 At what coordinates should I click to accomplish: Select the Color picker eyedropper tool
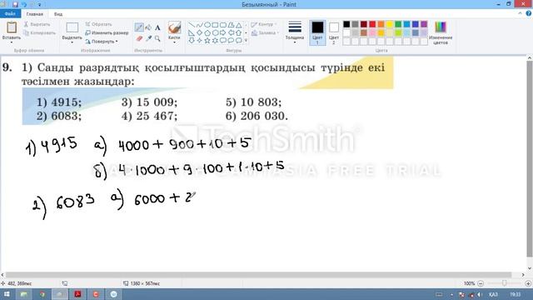(148, 38)
